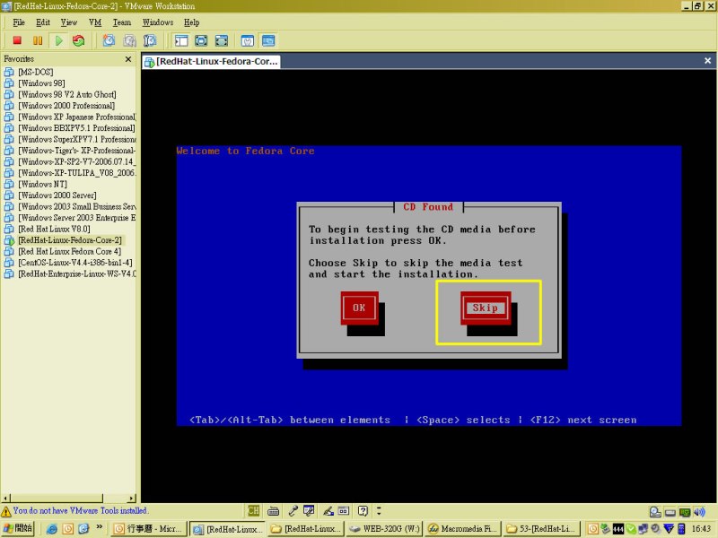The height and width of the screenshot is (538, 718).
Task: Select the RedHat-Linux-Fedora-Cor... VM tab
Action: pyautogui.click(x=211, y=61)
